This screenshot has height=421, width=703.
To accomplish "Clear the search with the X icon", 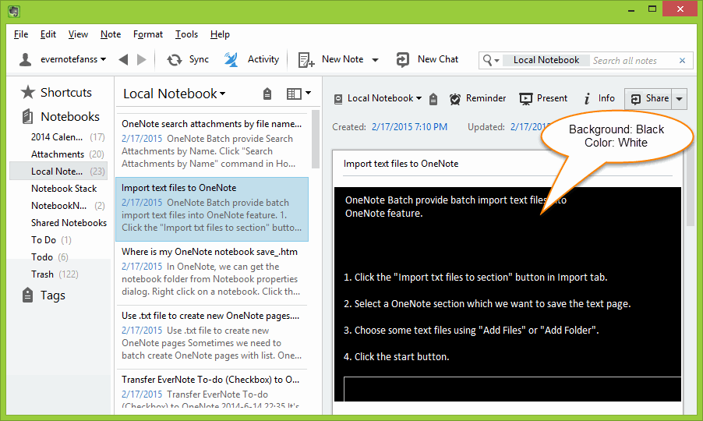I will 683,60.
